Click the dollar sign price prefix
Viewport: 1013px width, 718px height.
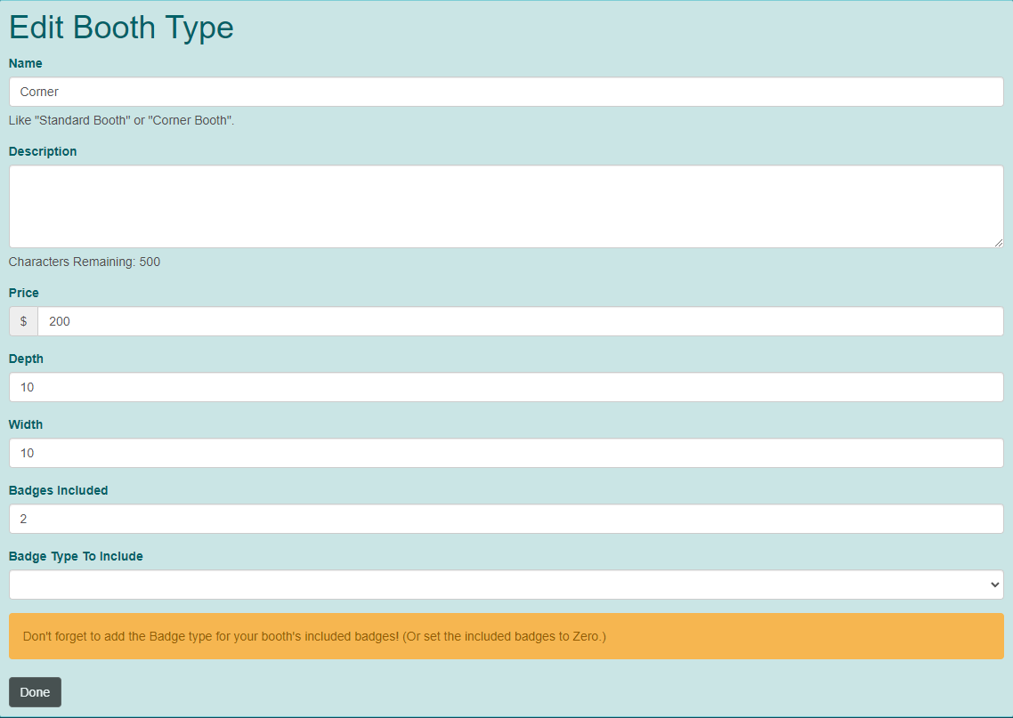tap(23, 321)
